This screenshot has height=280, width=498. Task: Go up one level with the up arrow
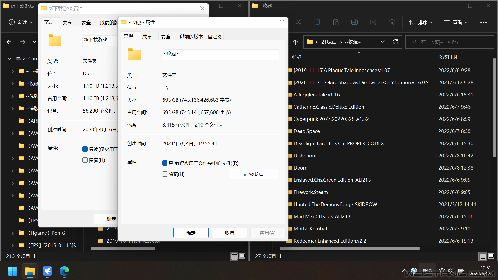[x=295, y=42]
